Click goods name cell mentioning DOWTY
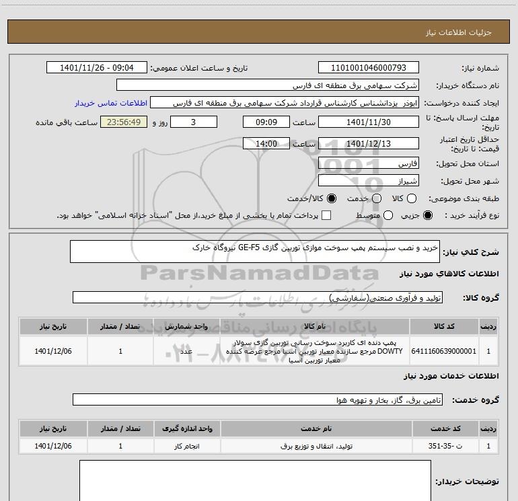The width and height of the screenshot is (518, 501). (315, 351)
